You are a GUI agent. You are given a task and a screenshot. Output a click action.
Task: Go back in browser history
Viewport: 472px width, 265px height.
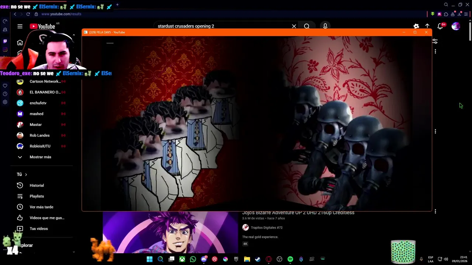tap(15, 14)
